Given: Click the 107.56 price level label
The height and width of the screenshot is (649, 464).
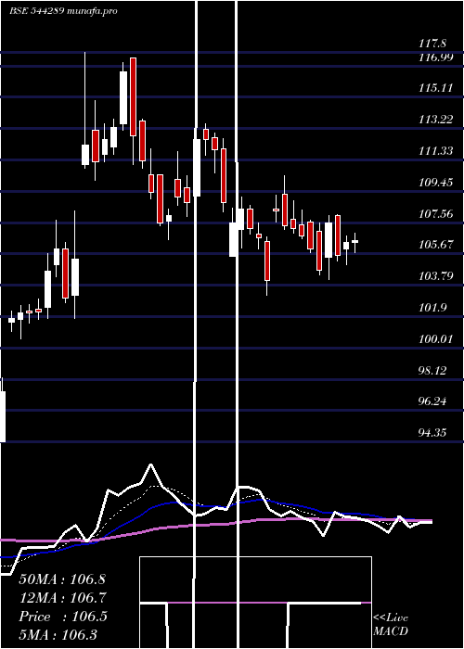Looking at the screenshot, I should click(436, 213).
